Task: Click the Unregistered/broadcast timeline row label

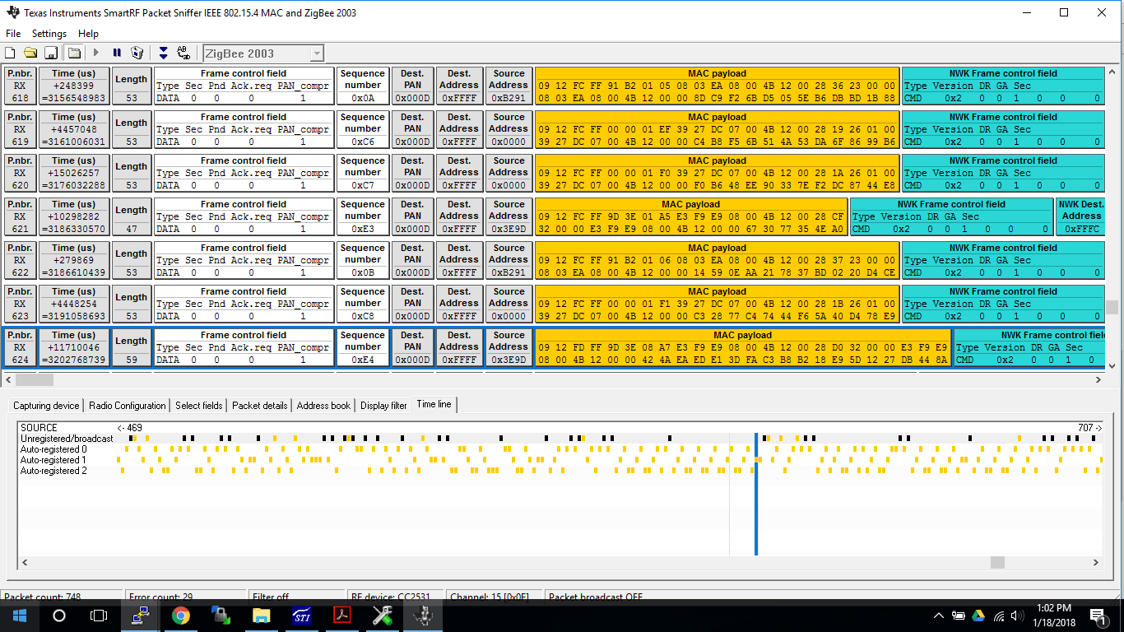Action: (x=67, y=439)
